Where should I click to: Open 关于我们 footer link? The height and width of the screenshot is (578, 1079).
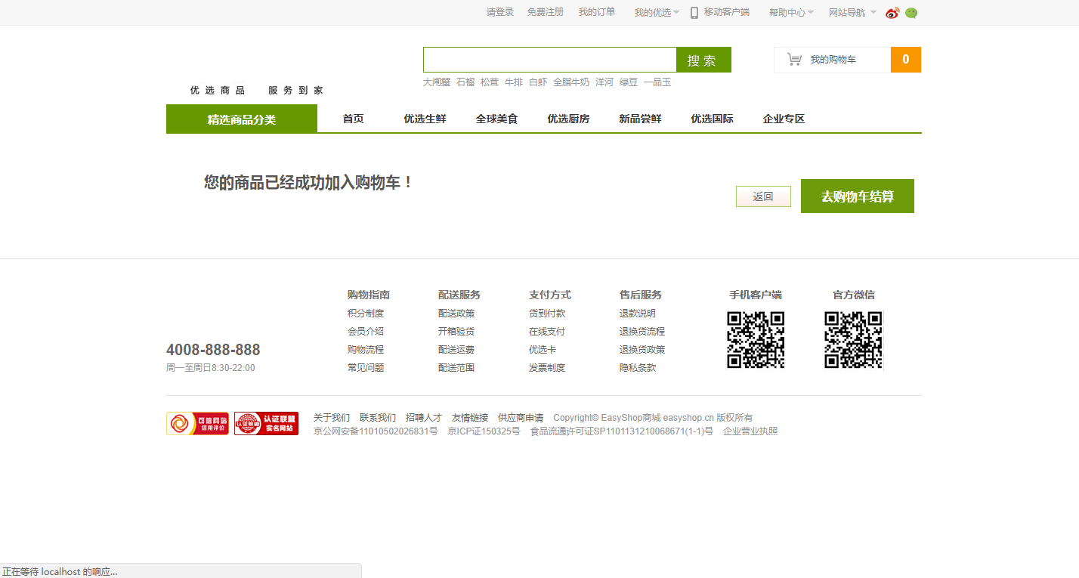[332, 418]
